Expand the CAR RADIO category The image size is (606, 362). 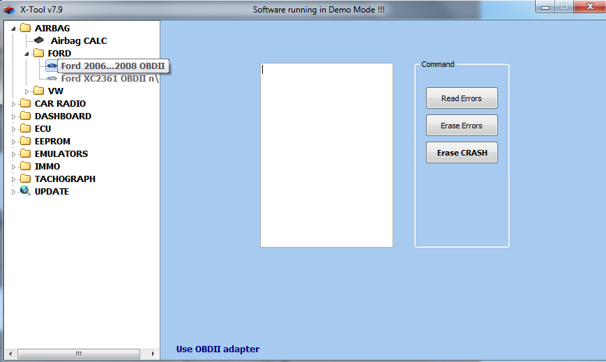pyautogui.click(x=14, y=104)
